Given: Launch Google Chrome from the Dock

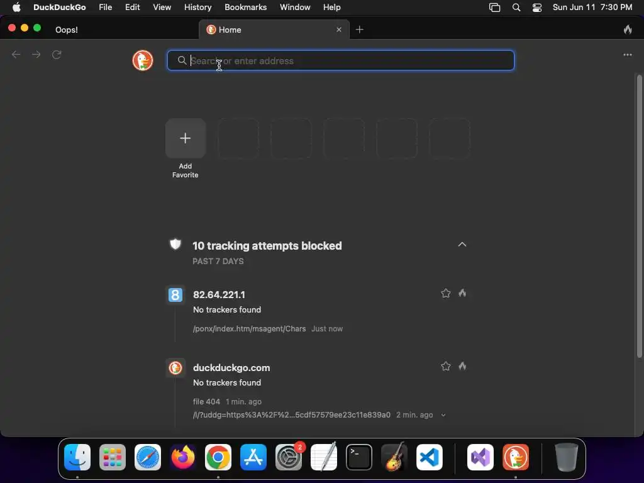Looking at the screenshot, I should pyautogui.click(x=218, y=457).
